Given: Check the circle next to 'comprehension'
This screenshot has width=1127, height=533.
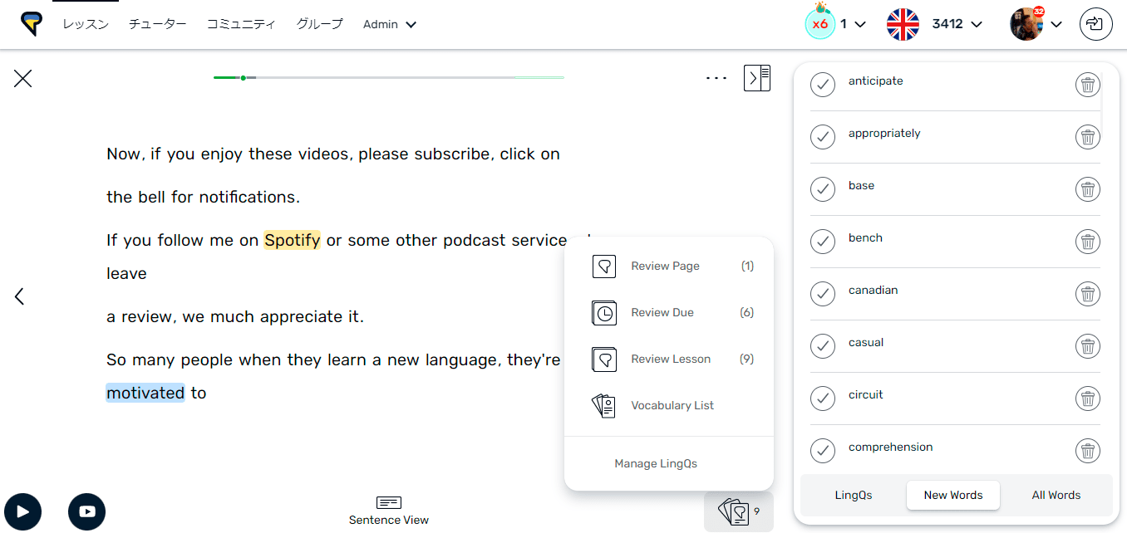Looking at the screenshot, I should 822,451.
